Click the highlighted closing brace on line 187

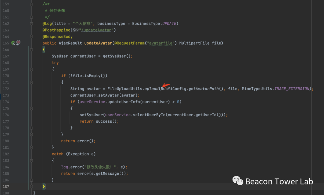click(43, 187)
